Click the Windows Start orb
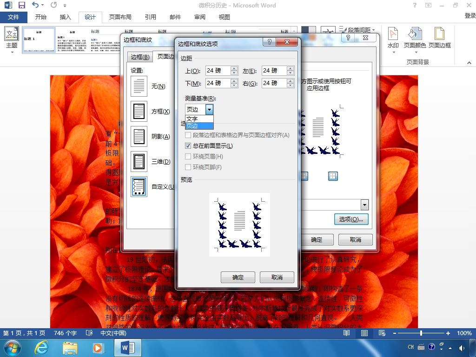 pos(13,348)
